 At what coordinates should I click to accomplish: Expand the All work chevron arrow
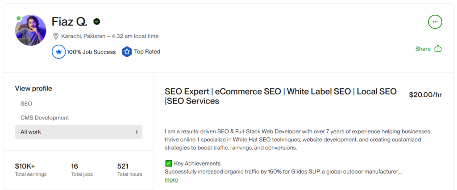(137, 132)
